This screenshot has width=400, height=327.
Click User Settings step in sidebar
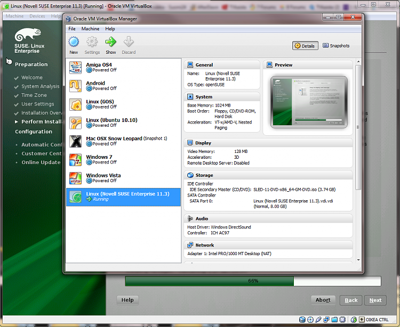tap(38, 104)
